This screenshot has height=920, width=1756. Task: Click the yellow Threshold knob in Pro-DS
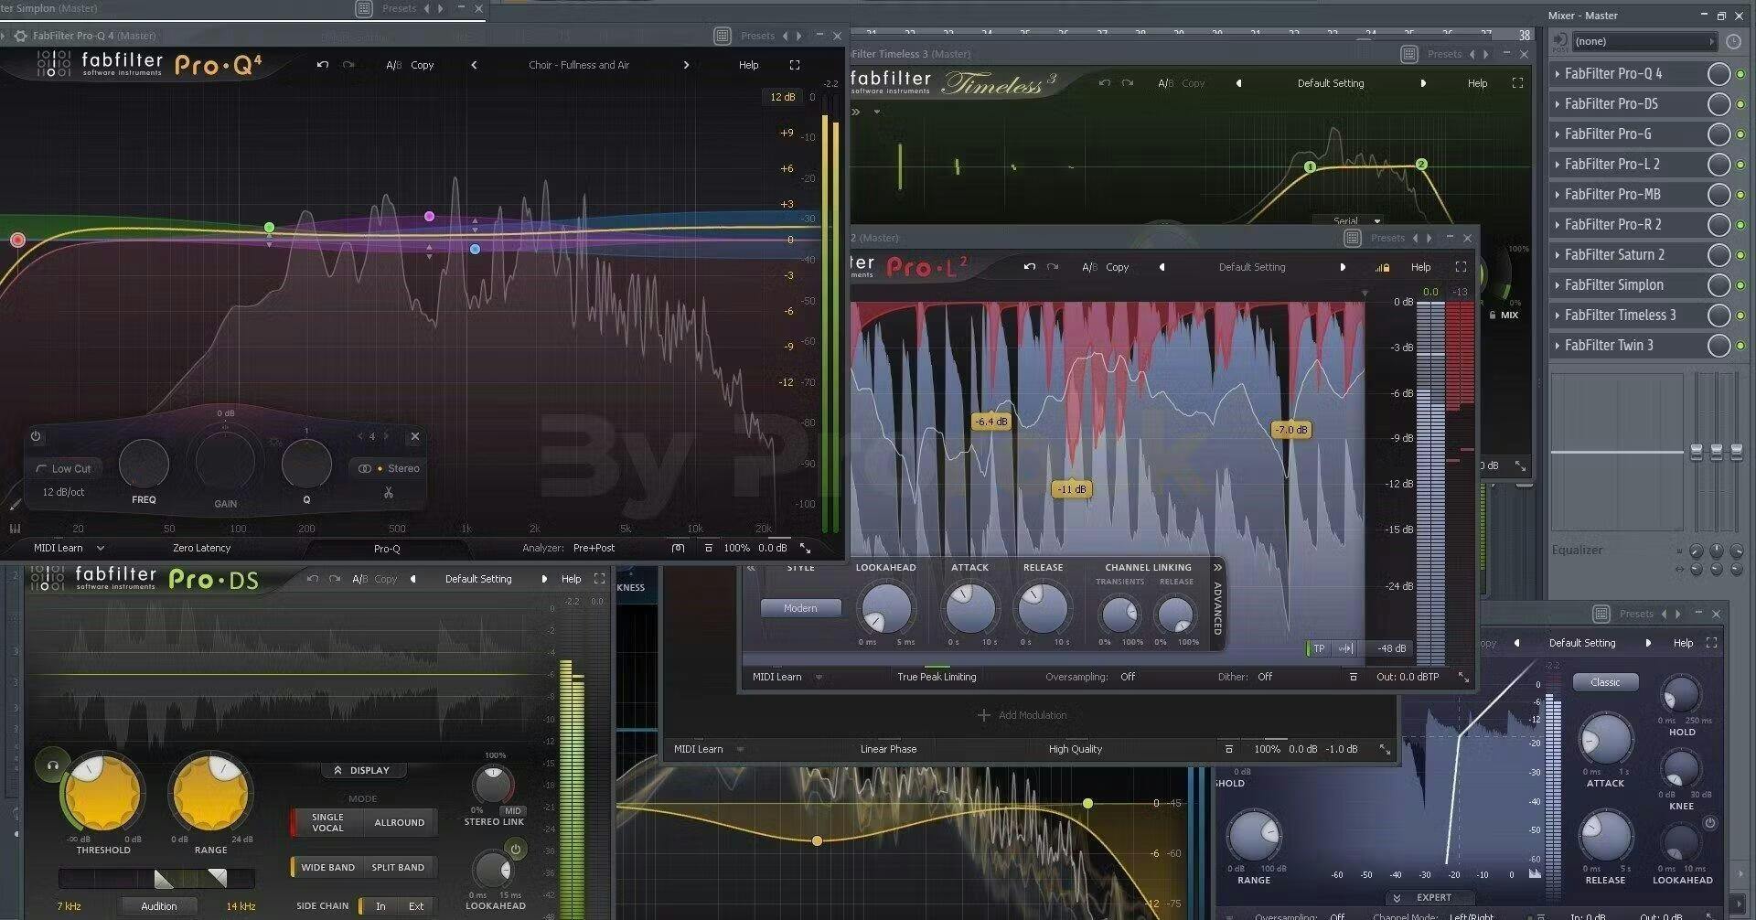click(x=102, y=793)
